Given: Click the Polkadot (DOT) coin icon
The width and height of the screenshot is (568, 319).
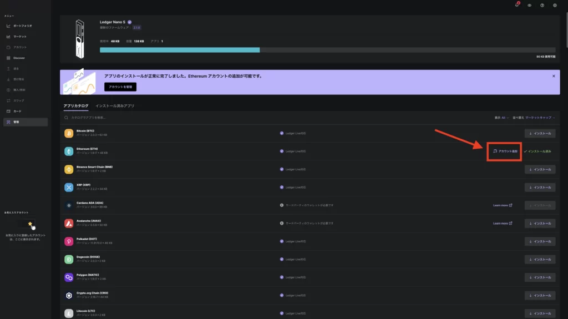Looking at the screenshot, I should [69, 241].
